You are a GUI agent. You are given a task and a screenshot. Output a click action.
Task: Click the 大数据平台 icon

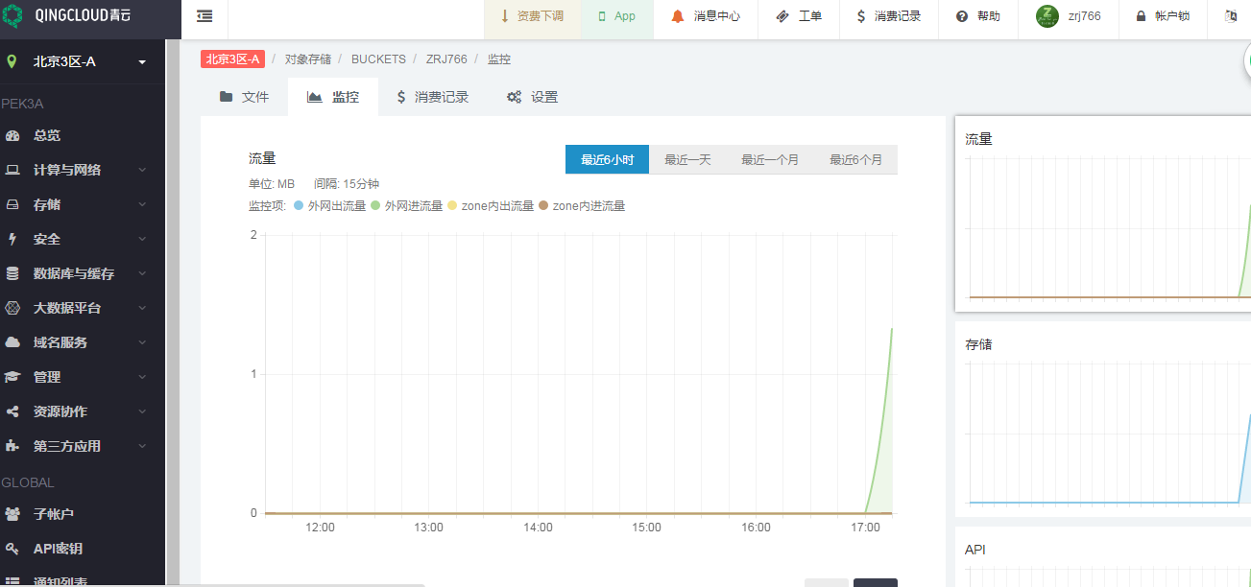12,308
